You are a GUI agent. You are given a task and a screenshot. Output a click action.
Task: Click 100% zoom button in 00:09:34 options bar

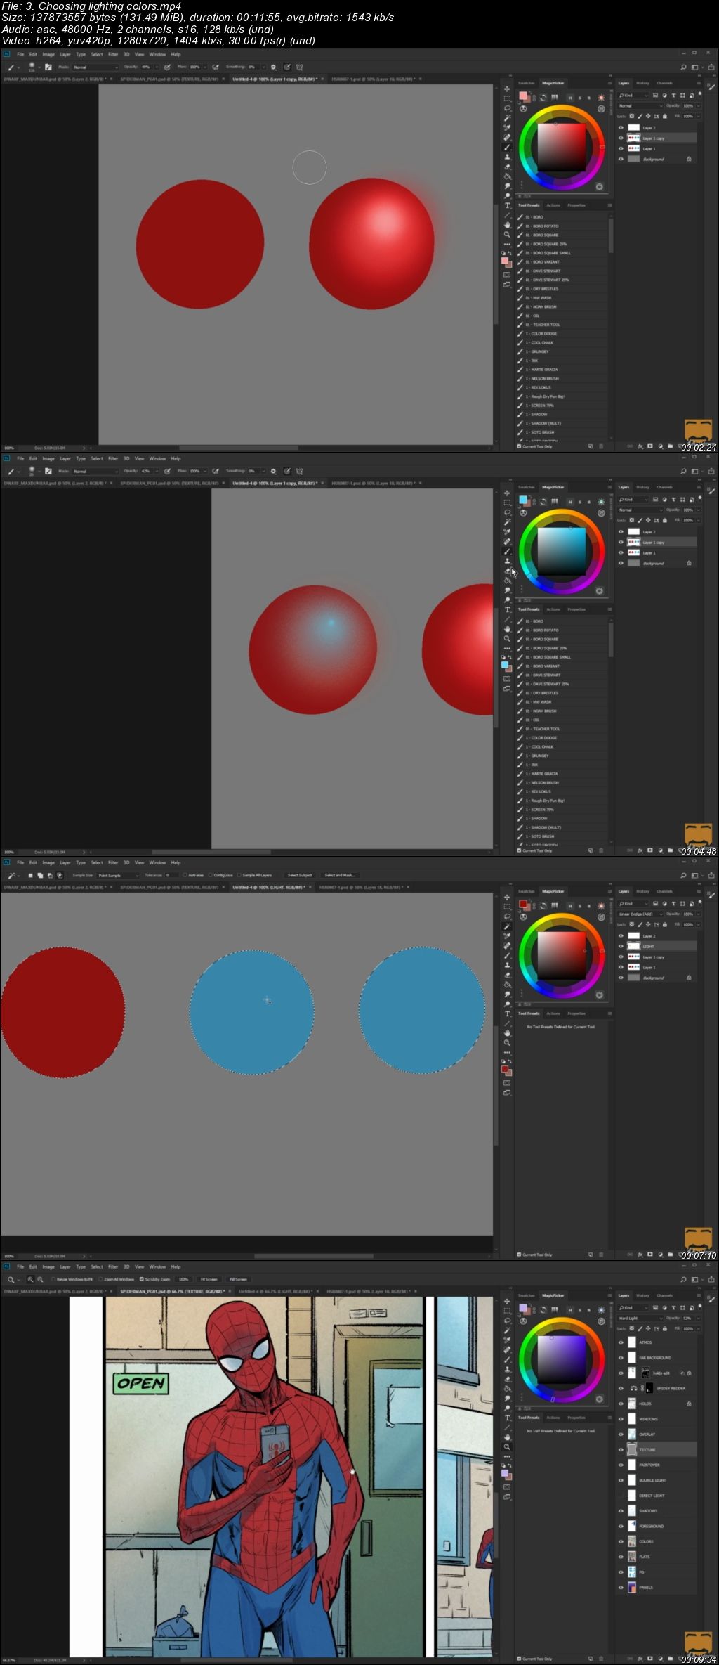(184, 1279)
